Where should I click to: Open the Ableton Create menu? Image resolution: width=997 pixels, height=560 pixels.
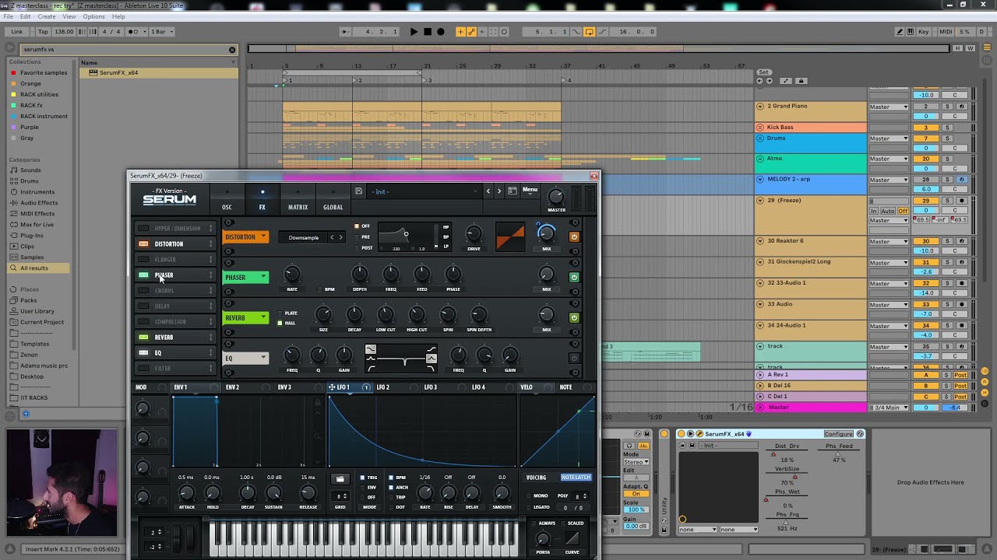47,16
